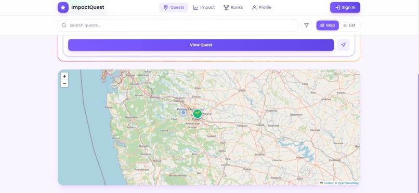Click the Sign In button

pos(345,7)
